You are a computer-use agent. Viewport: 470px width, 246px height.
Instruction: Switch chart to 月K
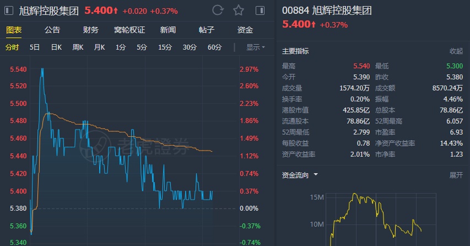100,47
